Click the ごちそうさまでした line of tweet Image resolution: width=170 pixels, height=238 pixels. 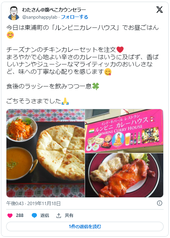(x=38, y=101)
